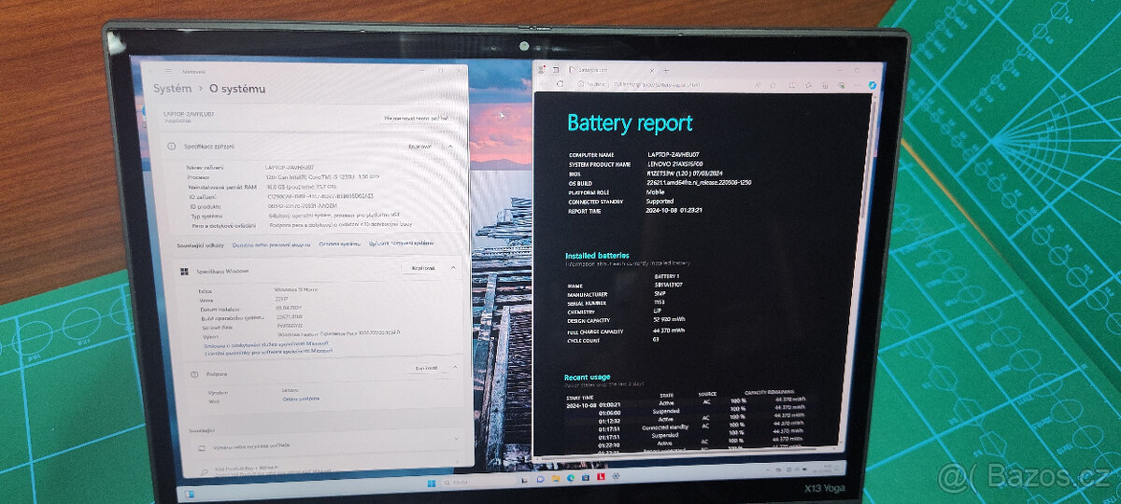Select the cycle count value 63
This screenshot has width=1121, height=504.
(x=657, y=340)
